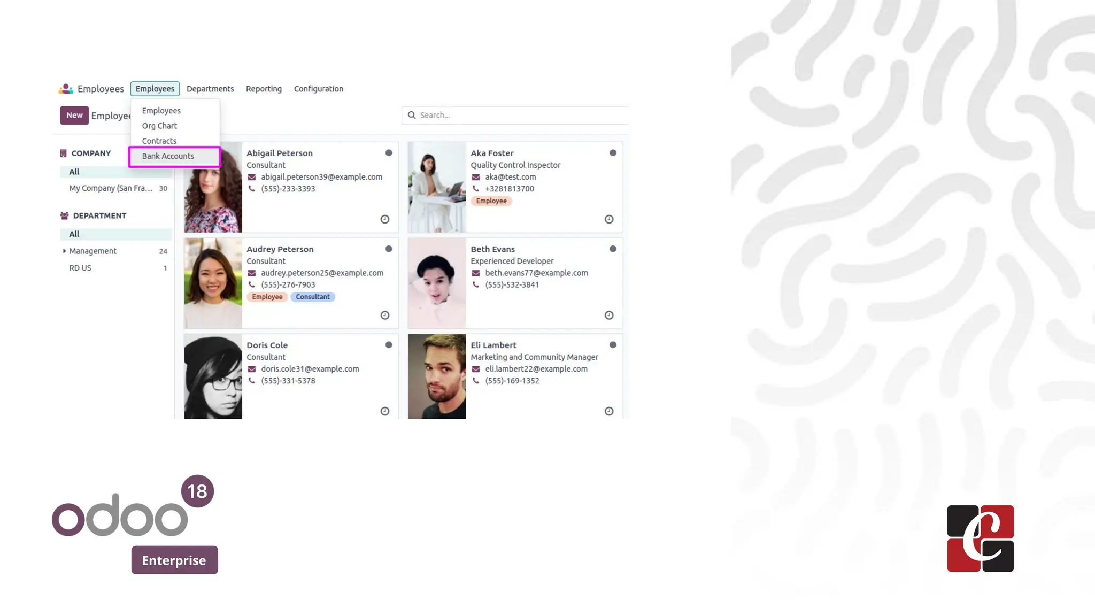
Task: Open activity clock on Doris Cole card
Action: tap(384, 411)
